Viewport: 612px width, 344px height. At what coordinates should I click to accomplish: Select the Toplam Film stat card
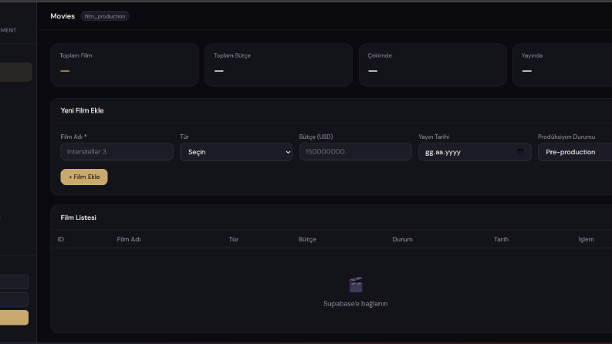[124, 65]
